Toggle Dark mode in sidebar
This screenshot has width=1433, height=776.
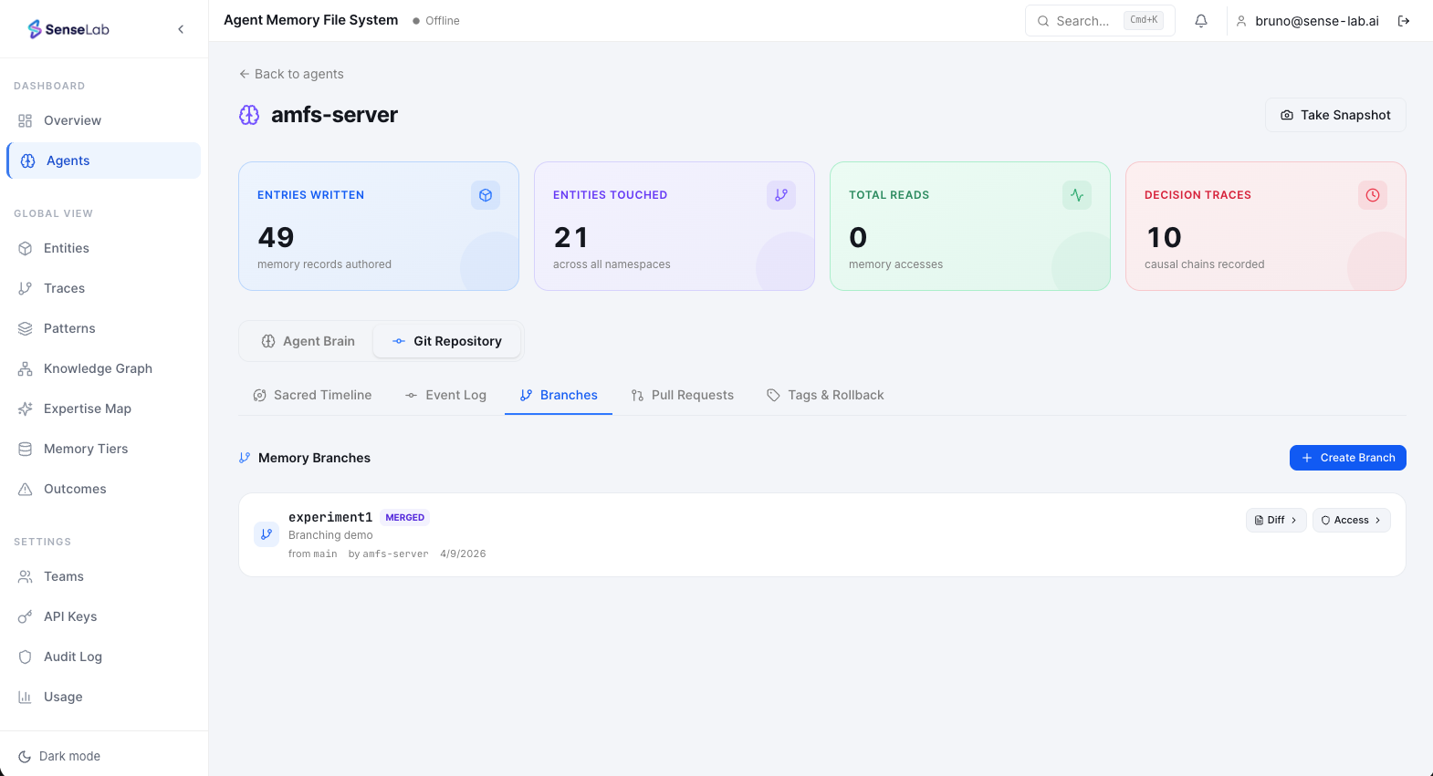[x=60, y=756]
